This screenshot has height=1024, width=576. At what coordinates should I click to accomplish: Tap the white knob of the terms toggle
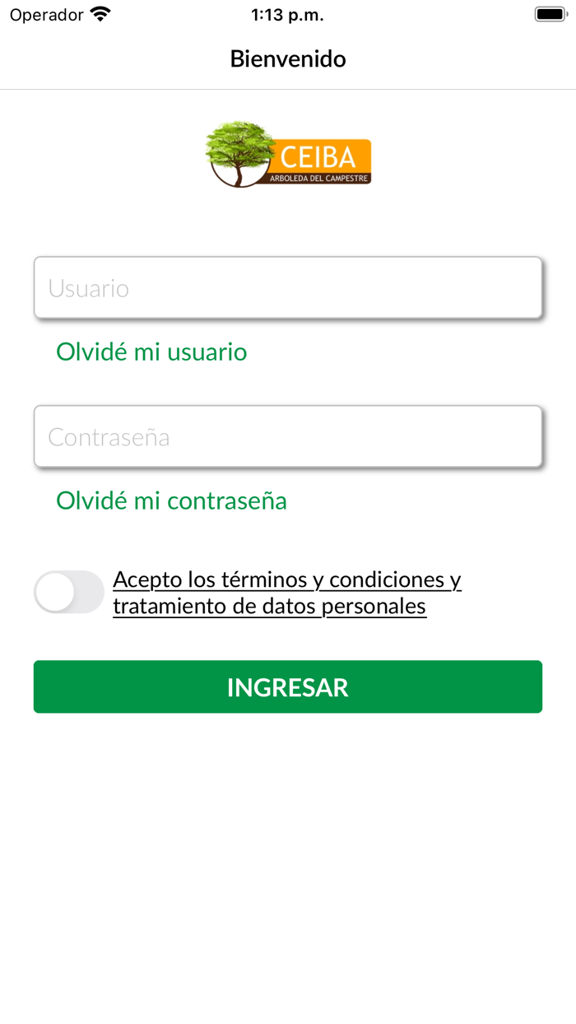point(55,592)
